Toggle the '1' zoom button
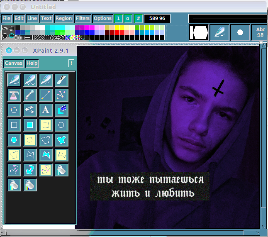The height and width of the screenshot is (237, 268). pos(118,18)
